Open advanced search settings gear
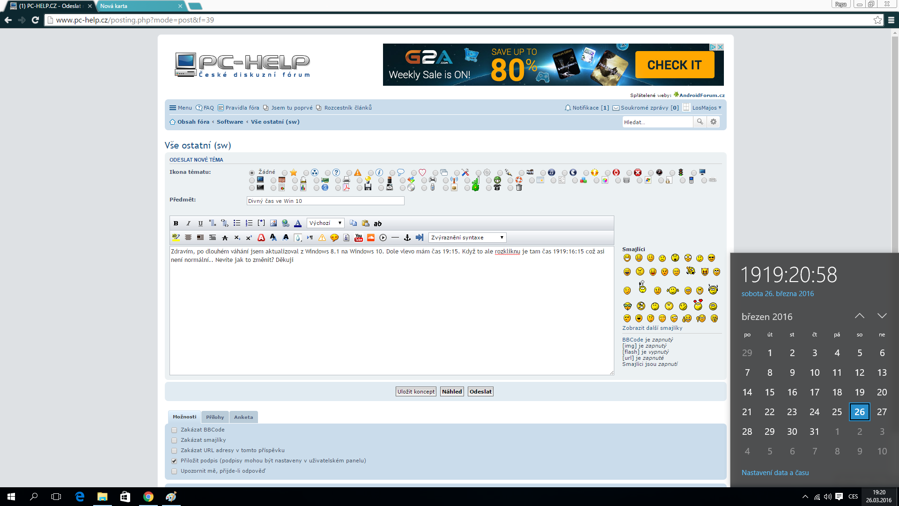899x506 pixels. 714,122
